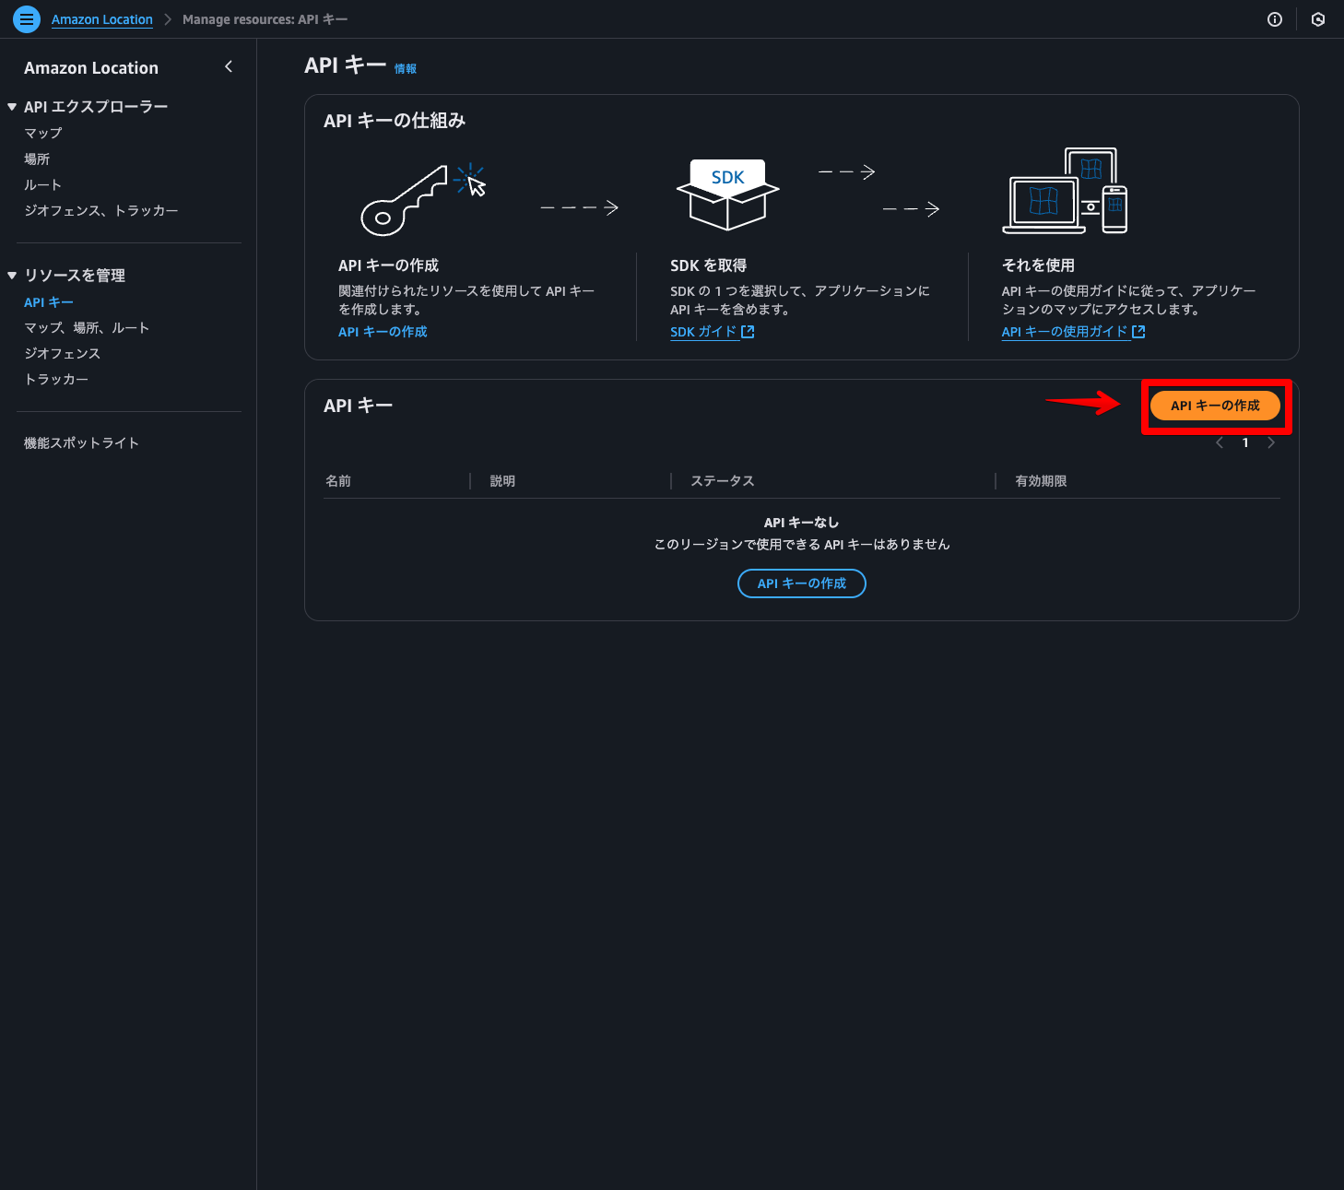Click the key illustration icon
1344x1190 pixels.
(422, 199)
